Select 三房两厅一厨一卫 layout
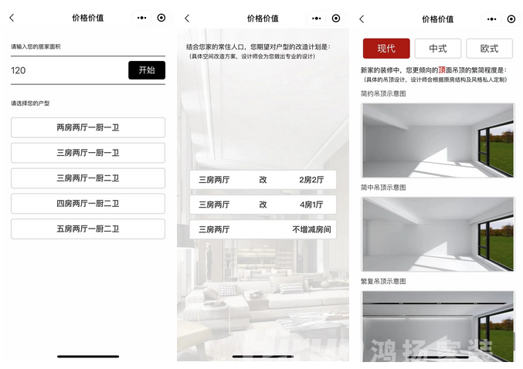The image size is (523, 369). [x=88, y=153]
